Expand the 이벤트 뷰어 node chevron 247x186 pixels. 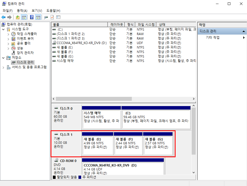(8, 39)
